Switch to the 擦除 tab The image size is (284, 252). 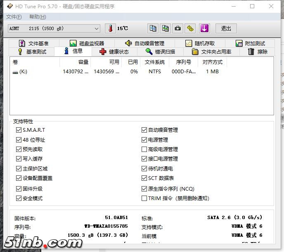[258, 51]
